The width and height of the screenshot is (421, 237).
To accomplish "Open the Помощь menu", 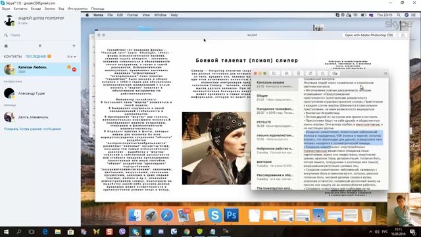I will tap(98, 9).
